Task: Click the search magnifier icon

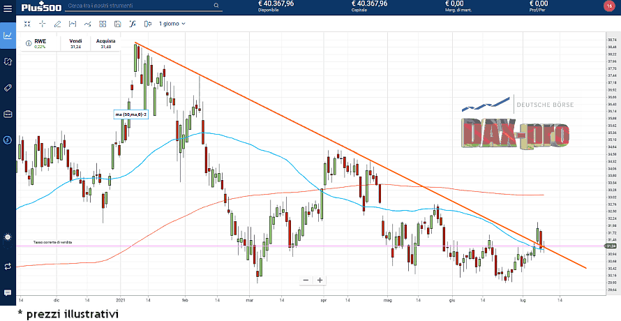Action: pos(216,6)
